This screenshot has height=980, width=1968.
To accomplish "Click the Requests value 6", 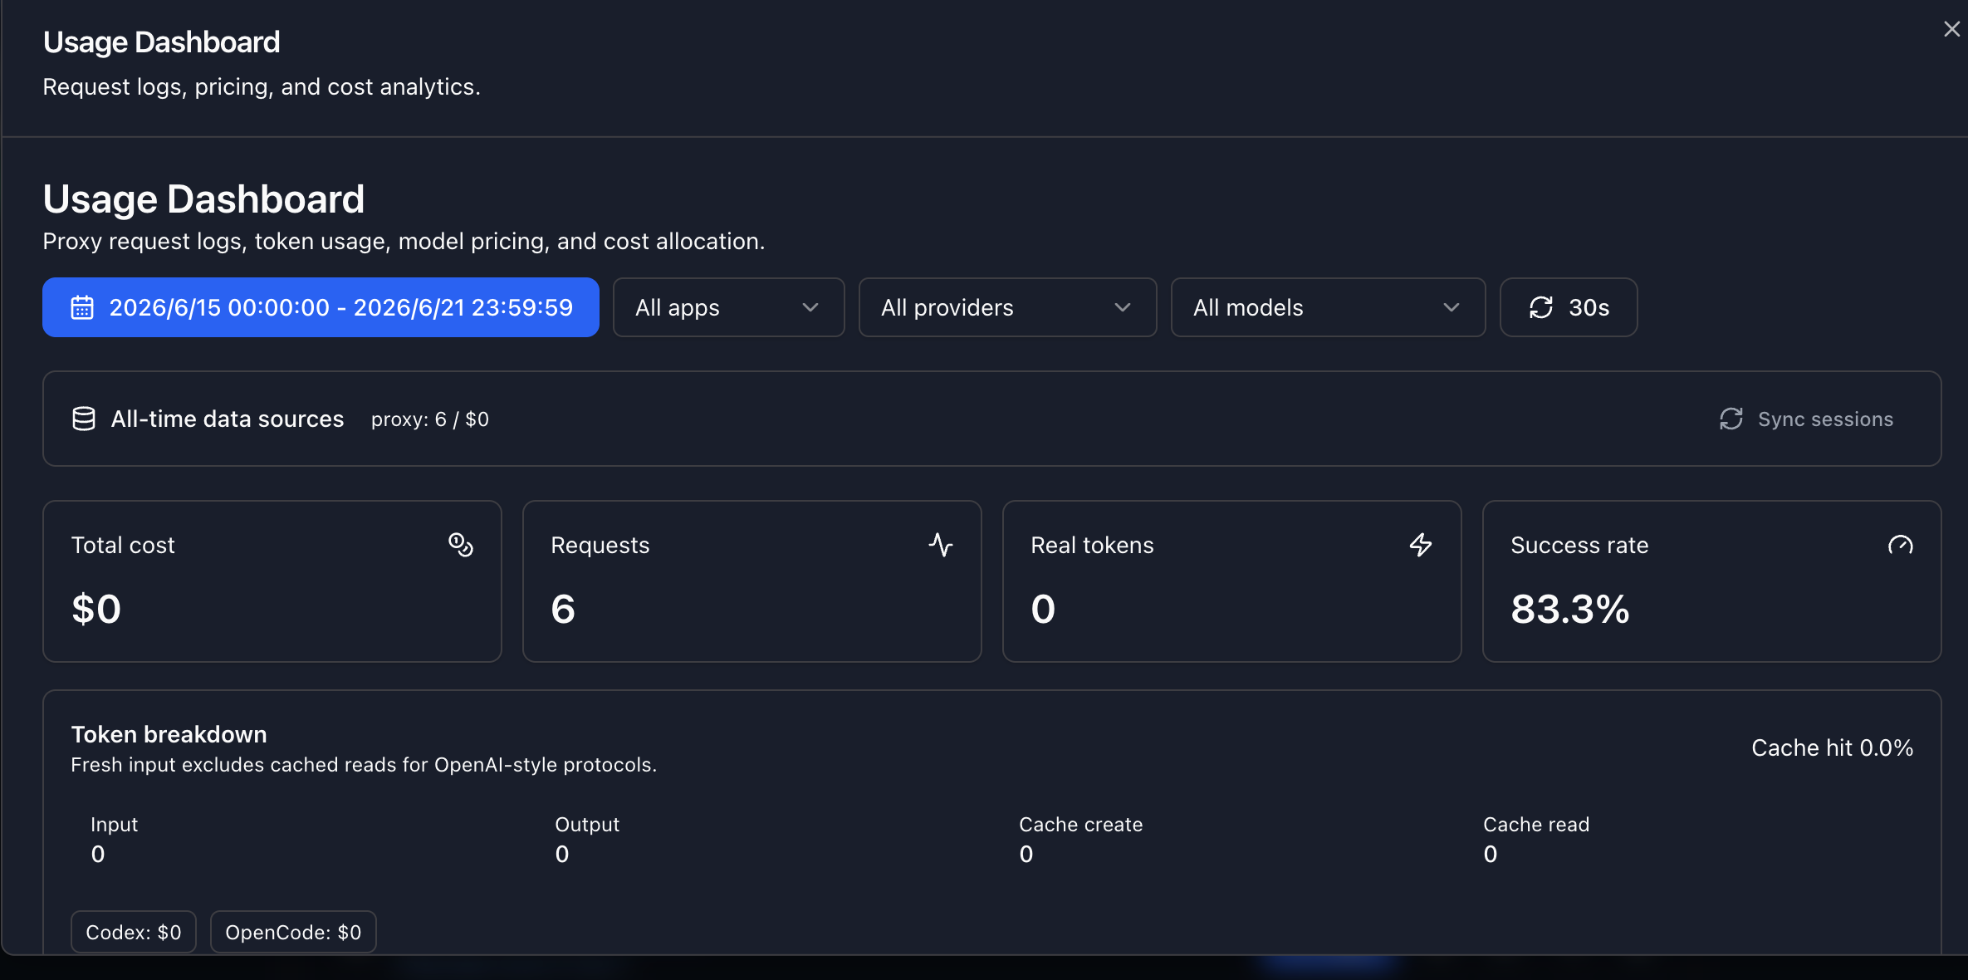I will [563, 609].
